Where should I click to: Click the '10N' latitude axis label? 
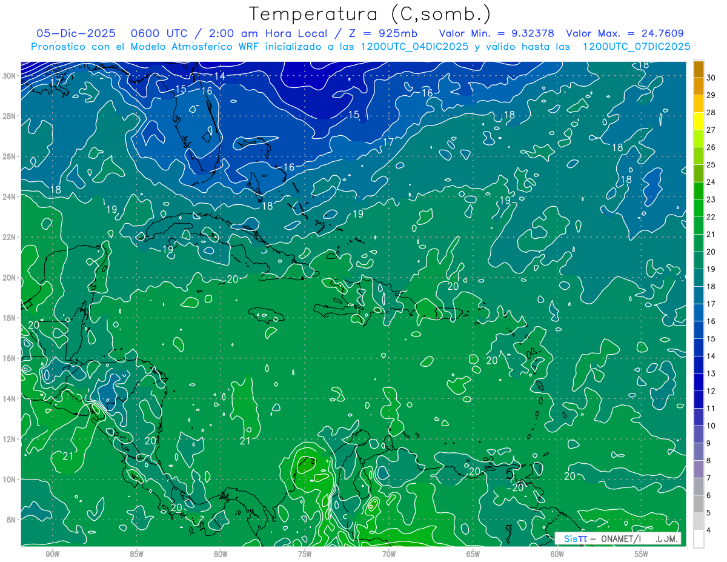pyautogui.click(x=10, y=479)
